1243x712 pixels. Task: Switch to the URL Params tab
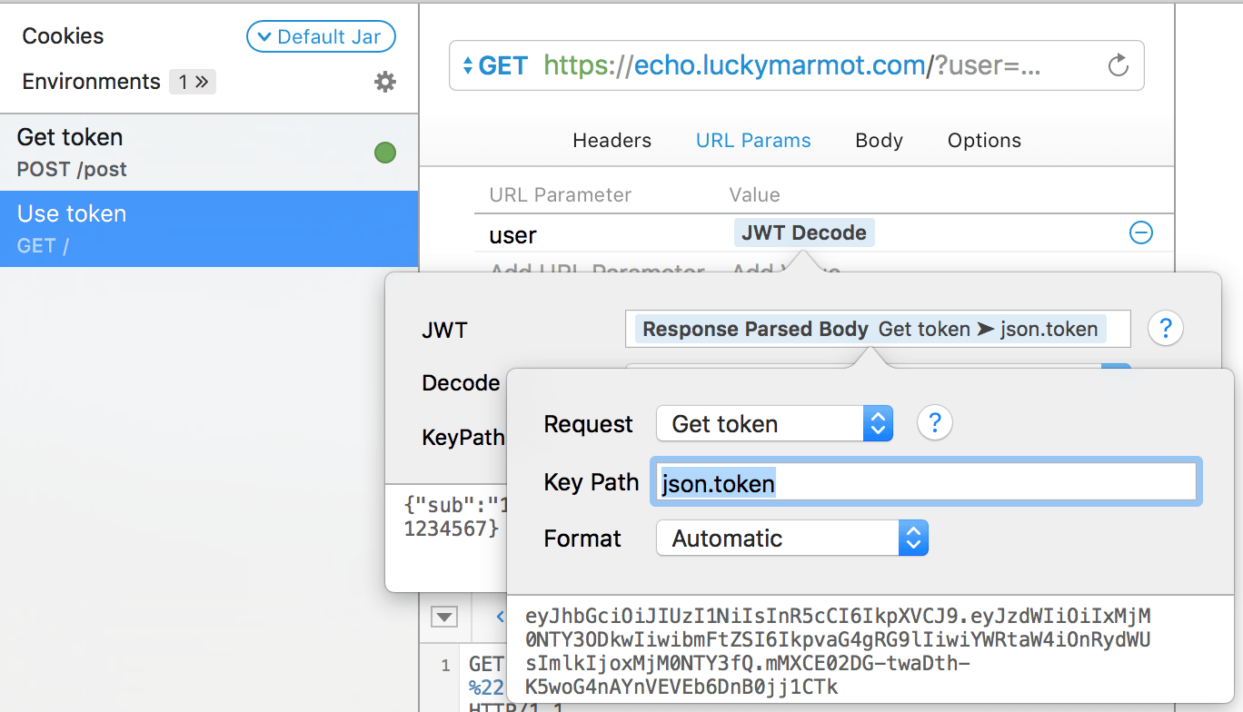coord(753,141)
